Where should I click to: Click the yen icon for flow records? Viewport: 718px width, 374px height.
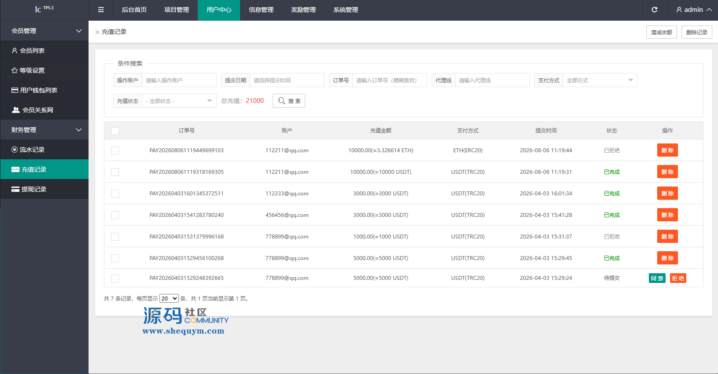coord(15,150)
